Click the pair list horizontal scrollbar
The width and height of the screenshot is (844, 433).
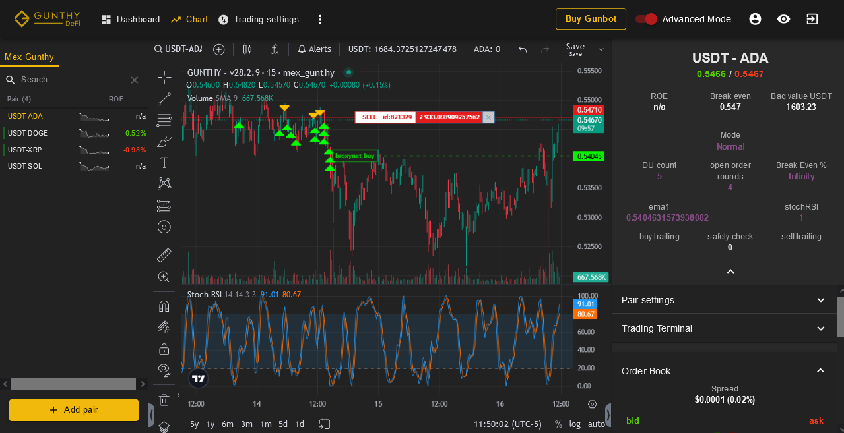click(x=74, y=384)
